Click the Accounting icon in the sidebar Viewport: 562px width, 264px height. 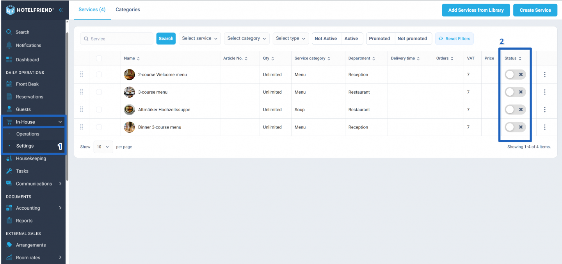tap(9, 208)
